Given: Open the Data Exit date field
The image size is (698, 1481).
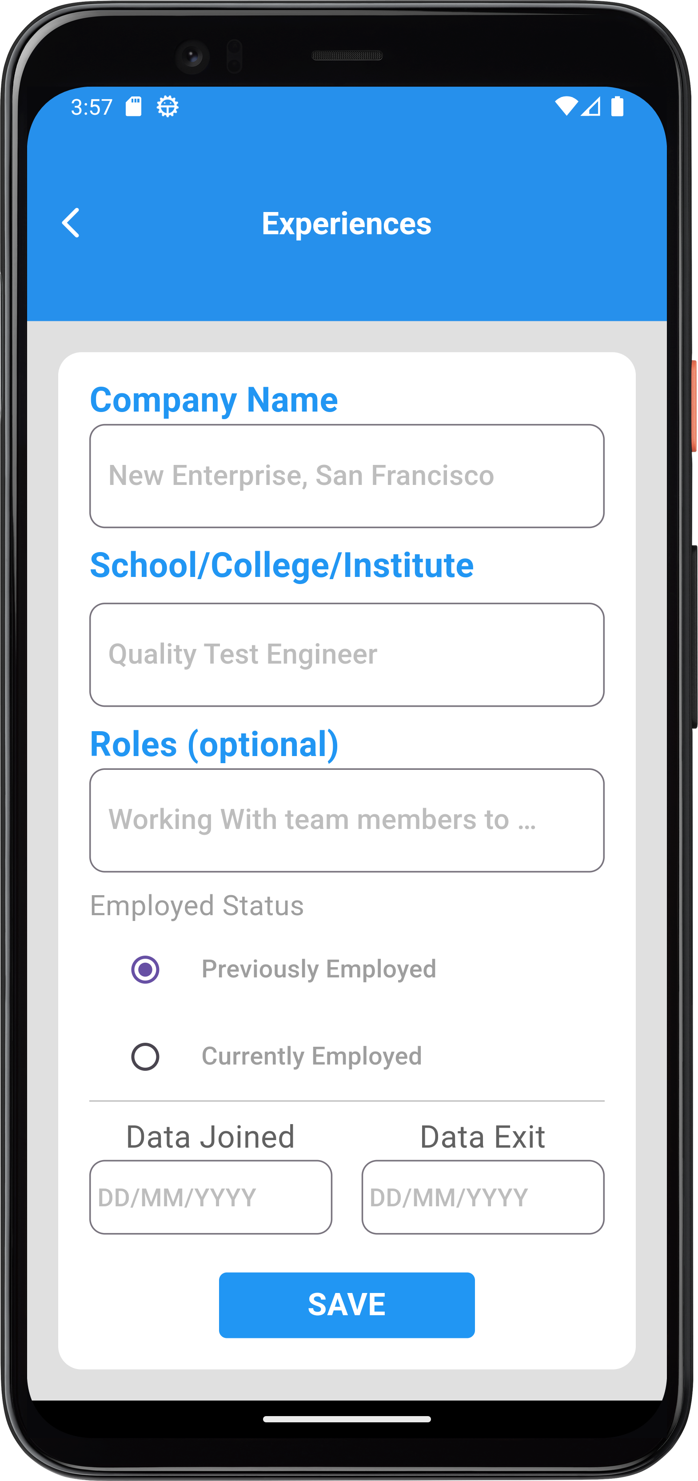Looking at the screenshot, I should (x=482, y=1197).
